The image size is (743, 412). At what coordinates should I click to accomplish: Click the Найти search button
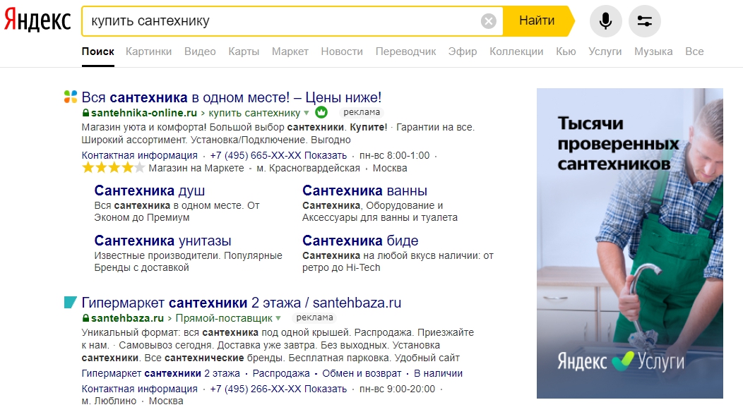pyautogui.click(x=537, y=21)
